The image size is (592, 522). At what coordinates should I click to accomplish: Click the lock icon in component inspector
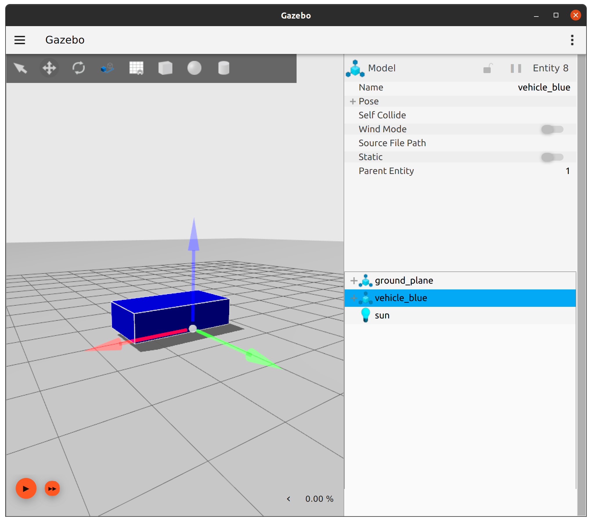pos(488,68)
